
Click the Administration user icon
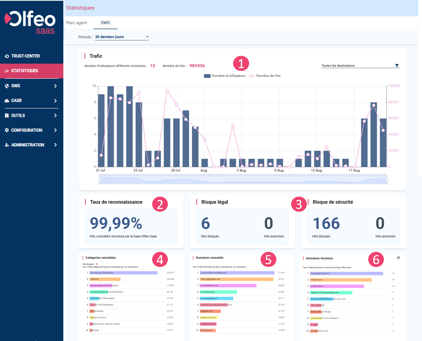(7, 145)
